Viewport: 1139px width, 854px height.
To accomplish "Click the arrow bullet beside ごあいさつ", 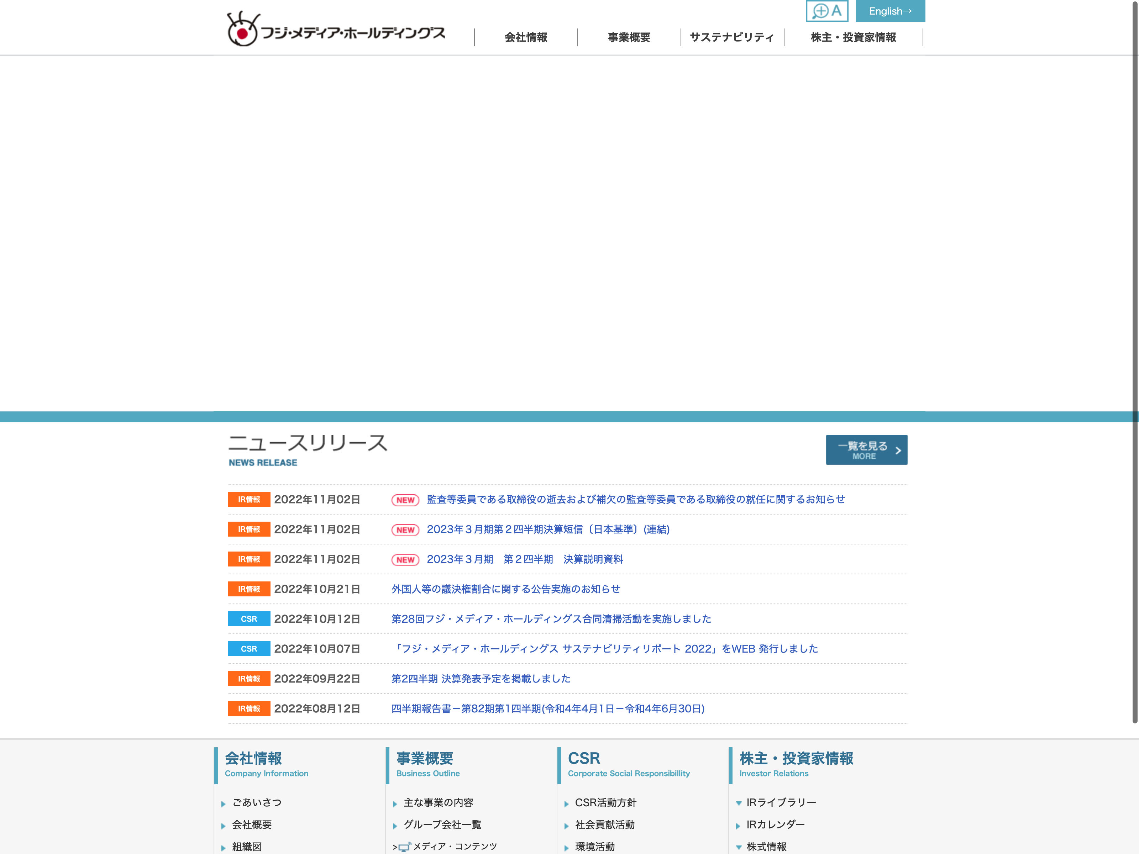I will point(224,803).
